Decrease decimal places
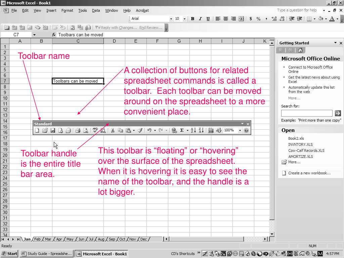Viewport: 344px width, 258px height. coord(282,19)
